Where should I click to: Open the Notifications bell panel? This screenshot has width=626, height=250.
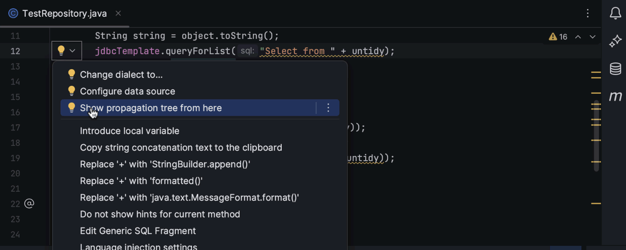click(615, 14)
